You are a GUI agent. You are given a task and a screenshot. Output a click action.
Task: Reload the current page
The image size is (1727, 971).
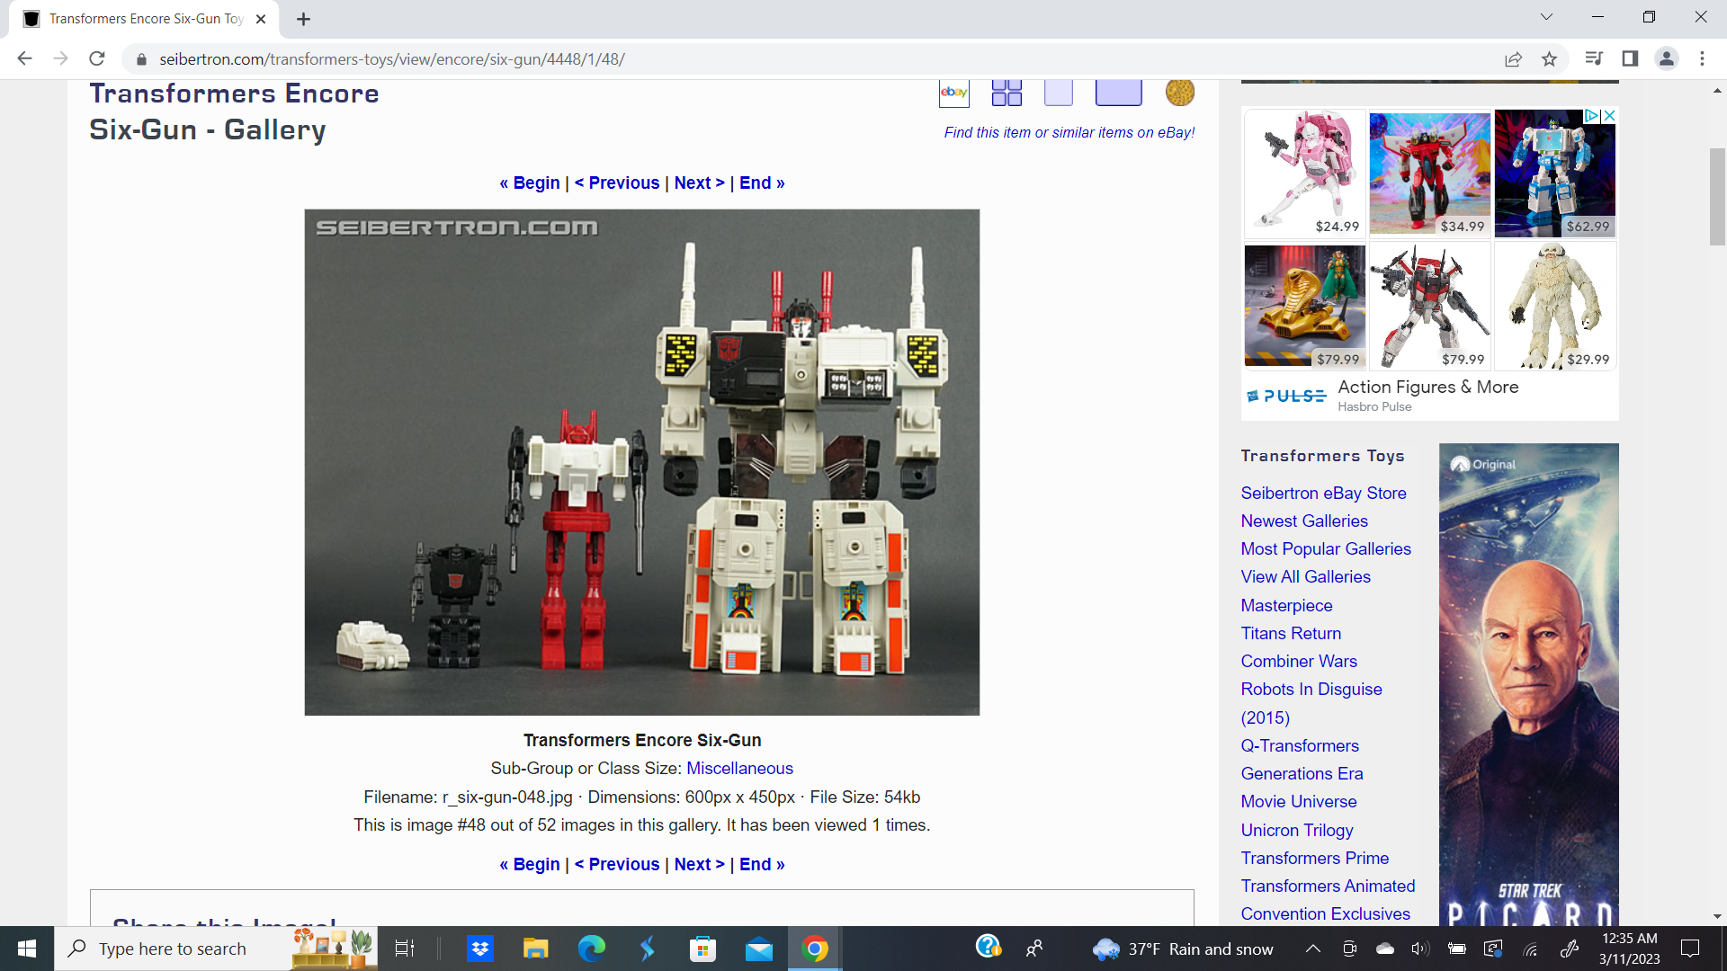pyautogui.click(x=97, y=59)
